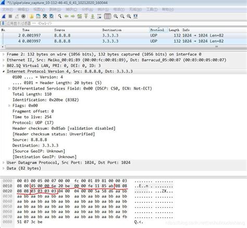
Task: Close the capture file X icon
Action: point(45,16)
